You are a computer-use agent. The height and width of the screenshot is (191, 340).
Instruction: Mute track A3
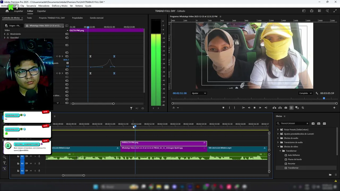[x=31, y=171]
